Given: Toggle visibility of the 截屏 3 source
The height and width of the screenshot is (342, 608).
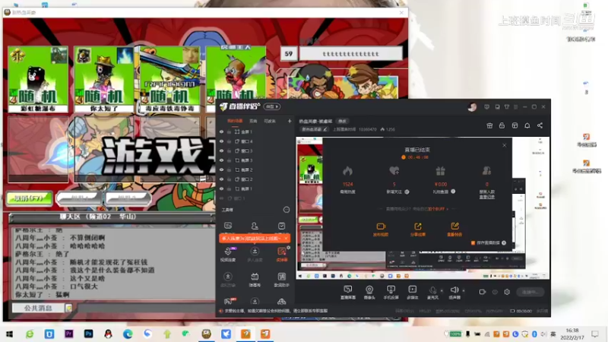Looking at the screenshot, I should pos(221,160).
